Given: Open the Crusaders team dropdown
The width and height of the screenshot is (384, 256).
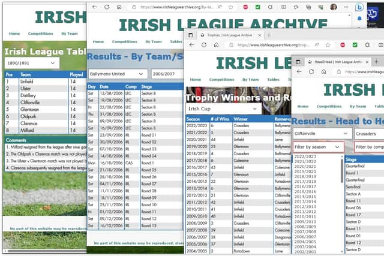Looking at the screenshot, I should point(370,134).
